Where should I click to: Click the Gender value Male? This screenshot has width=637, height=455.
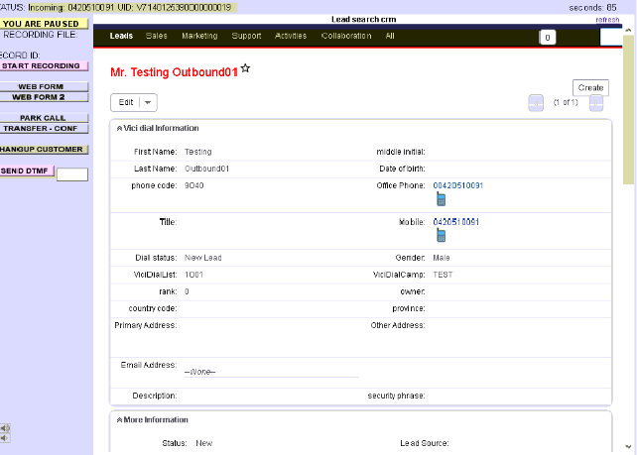pos(442,258)
